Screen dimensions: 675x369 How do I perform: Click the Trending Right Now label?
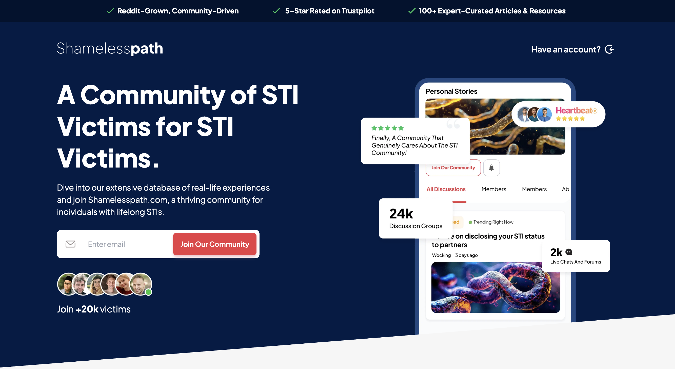[493, 222]
